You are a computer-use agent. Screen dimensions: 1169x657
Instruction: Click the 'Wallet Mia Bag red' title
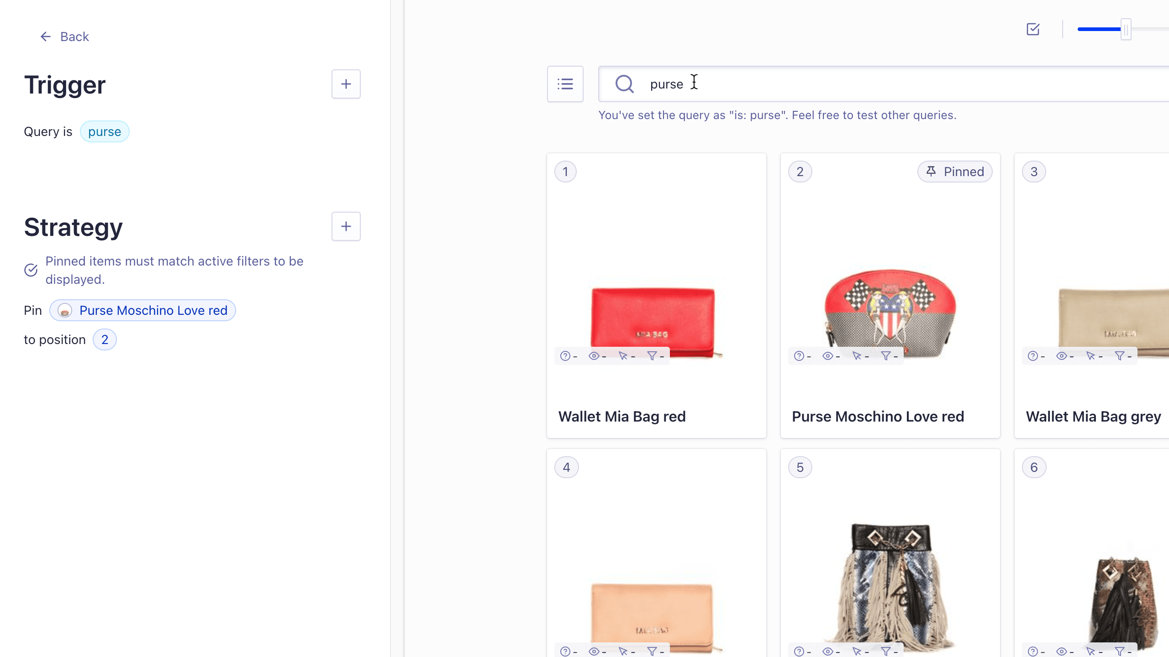pos(622,416)
